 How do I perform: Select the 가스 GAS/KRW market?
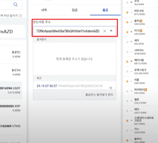pos(140,131)
